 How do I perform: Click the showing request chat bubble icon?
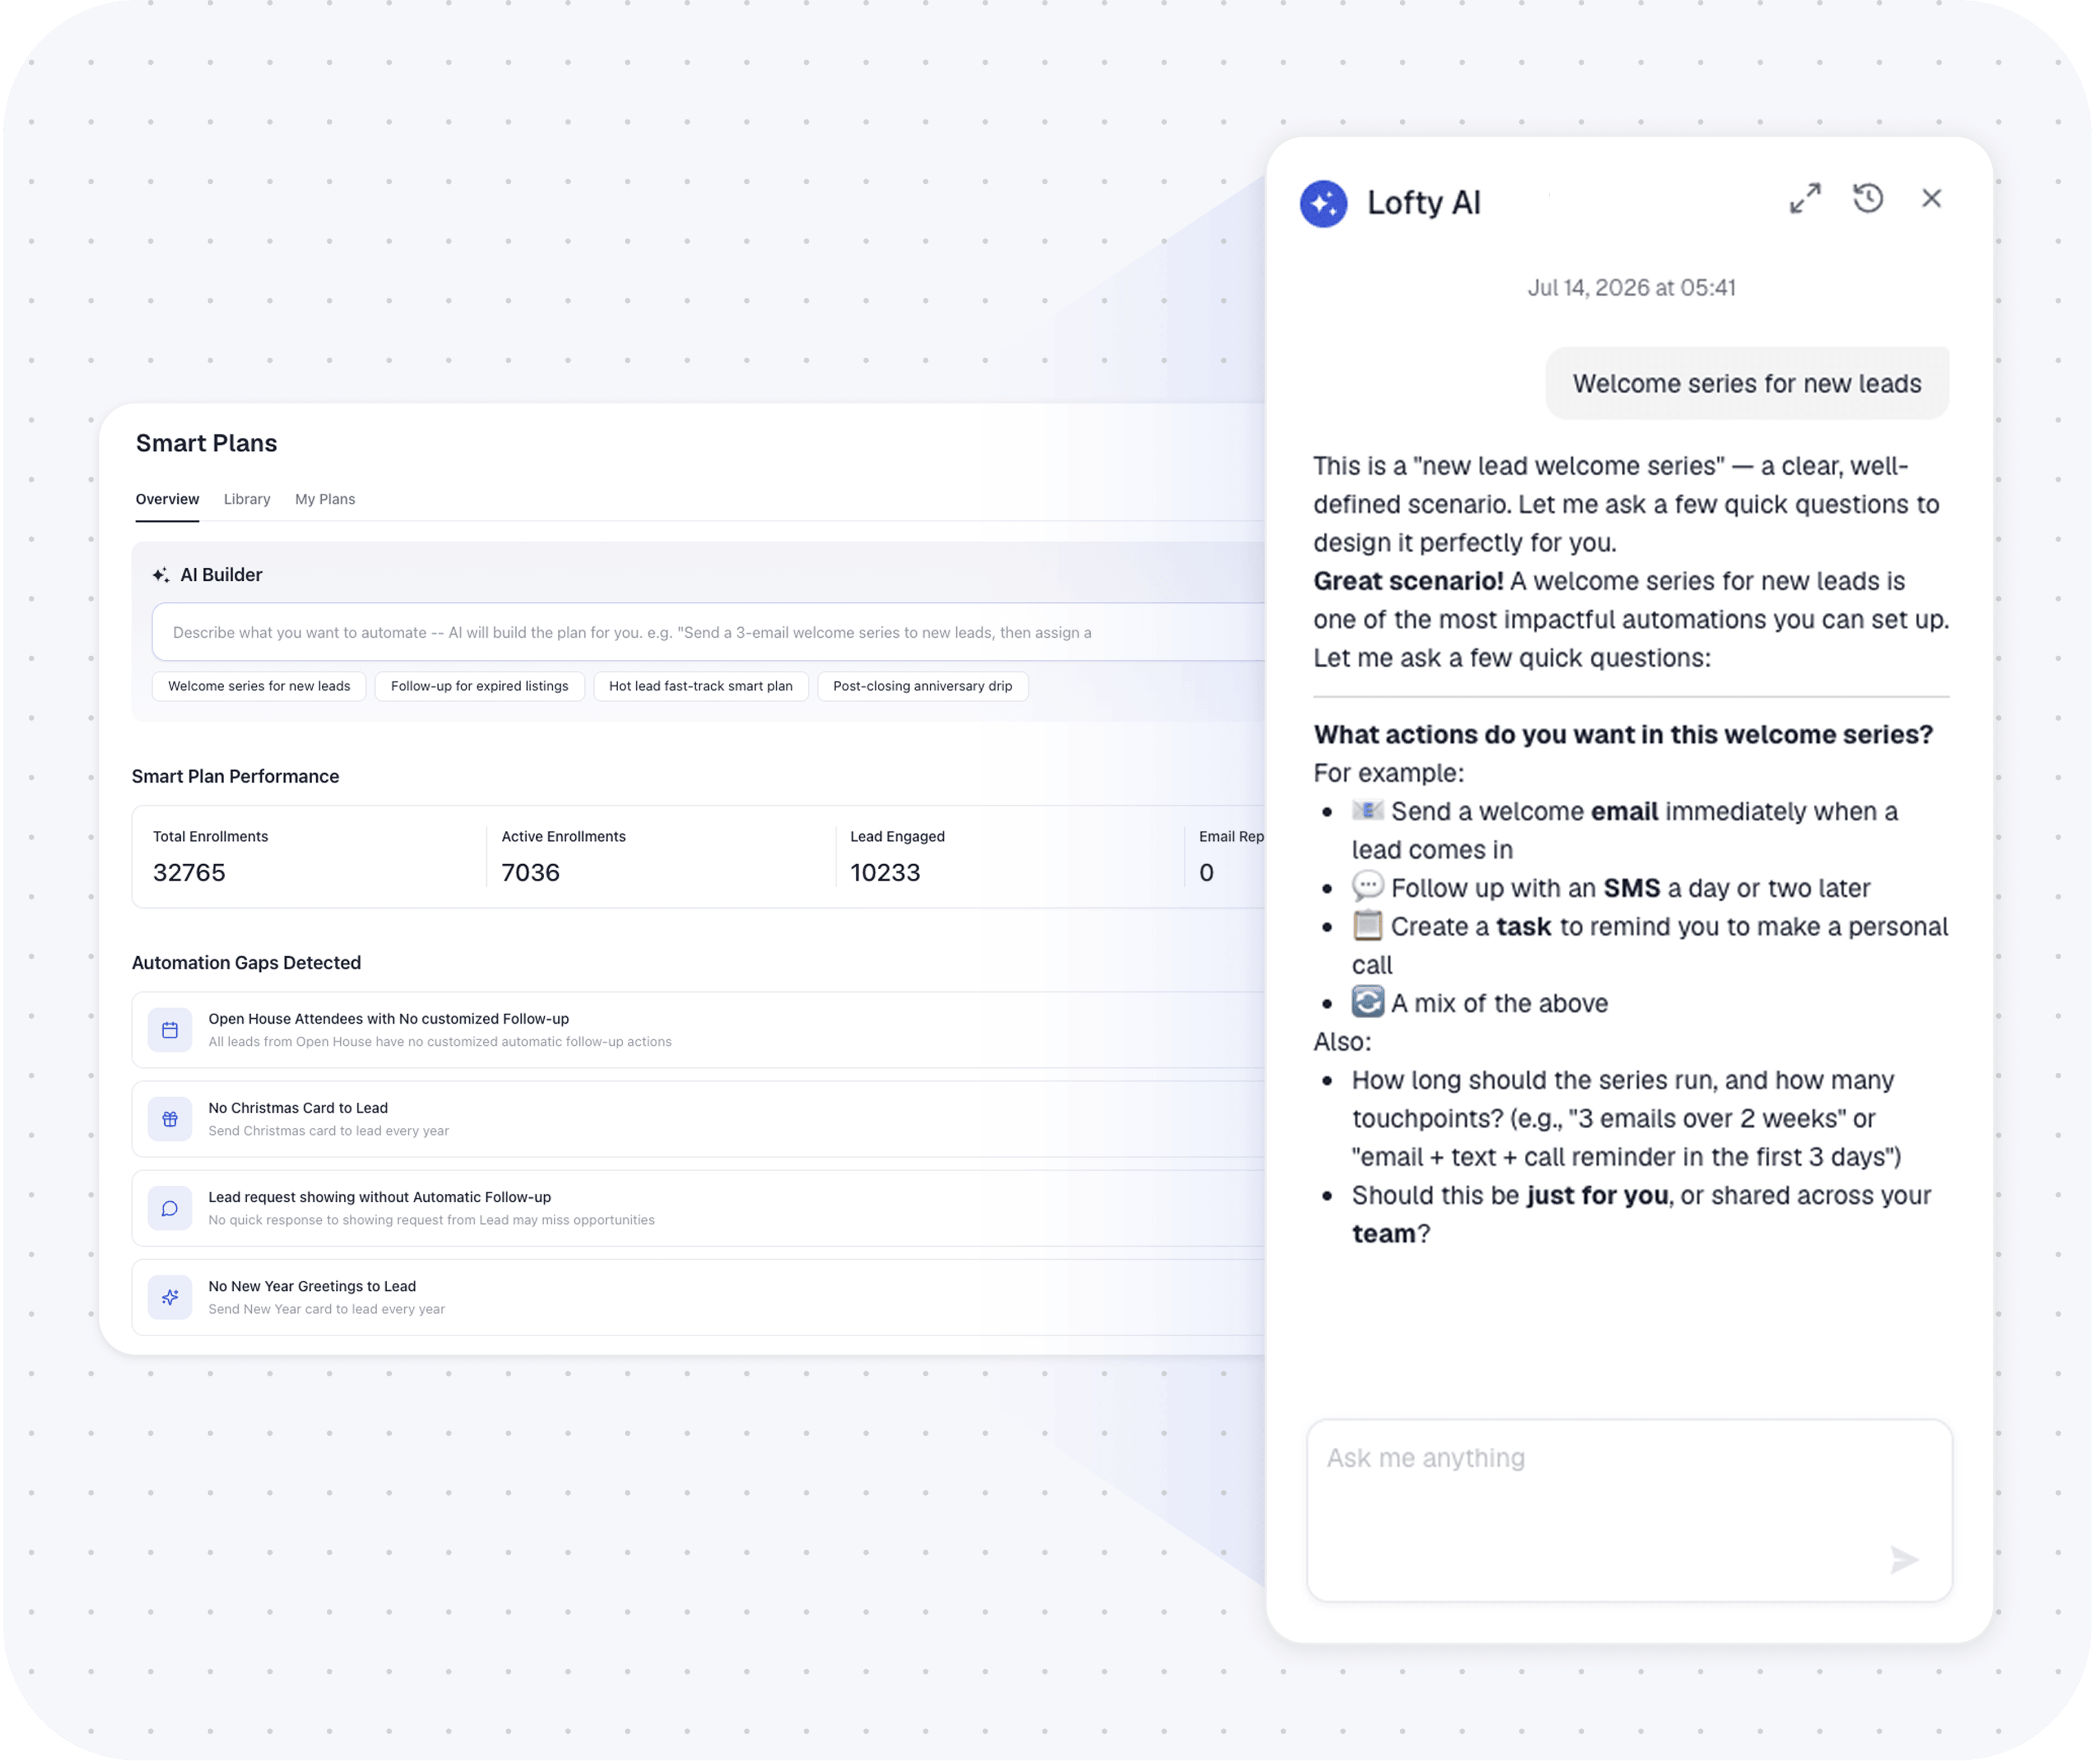(x=170, y=1208)
